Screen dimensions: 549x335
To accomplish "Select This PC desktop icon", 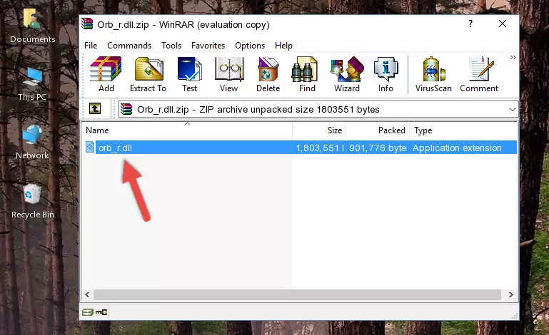I will click(x=32, y=84).
